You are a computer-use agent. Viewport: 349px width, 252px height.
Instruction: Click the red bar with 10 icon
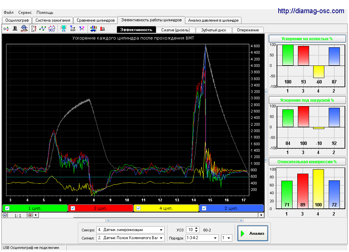[102, 28]
